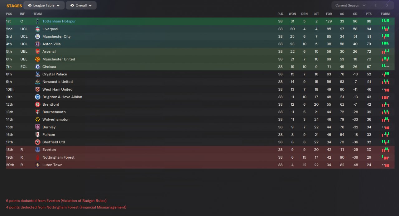Click Tottenham Hotspur's form indicator bars

(x=385, y=21)
